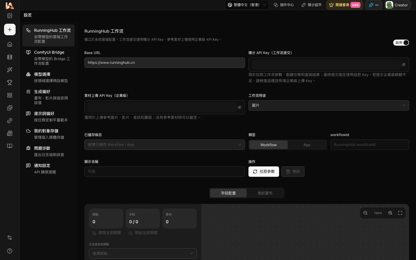416x260 pixels.
Task: Click the 積分 API Key input field
Action: [x=328, y=64]
